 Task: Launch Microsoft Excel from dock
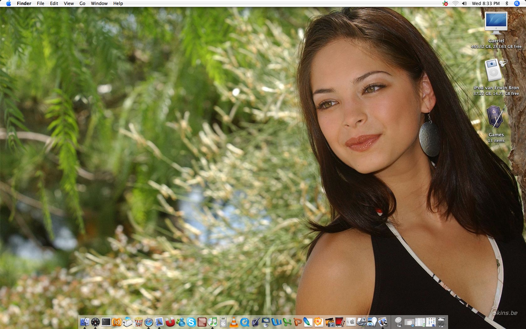pyautogui.click(x=287, y=322)
